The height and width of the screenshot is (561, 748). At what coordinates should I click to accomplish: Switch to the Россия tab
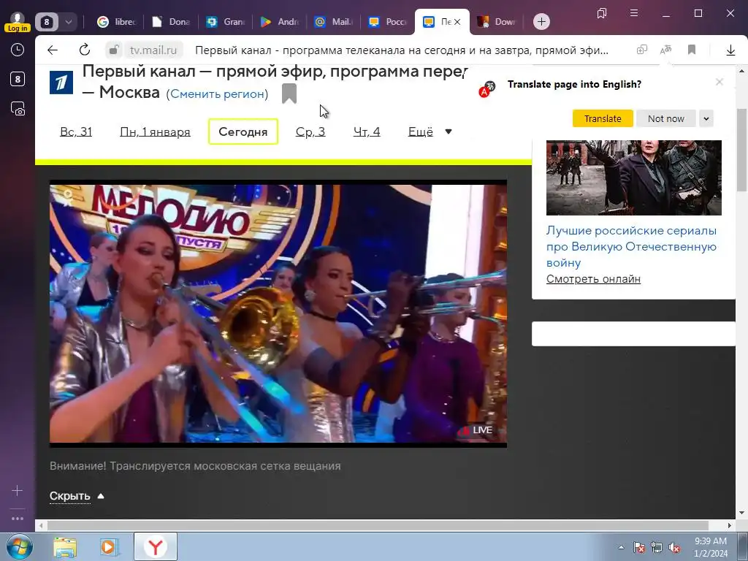[387, 22]
